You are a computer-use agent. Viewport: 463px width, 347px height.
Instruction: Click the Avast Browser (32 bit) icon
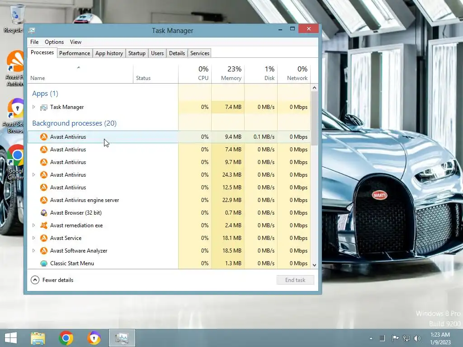pyautogui.click(x=44, y=213)
